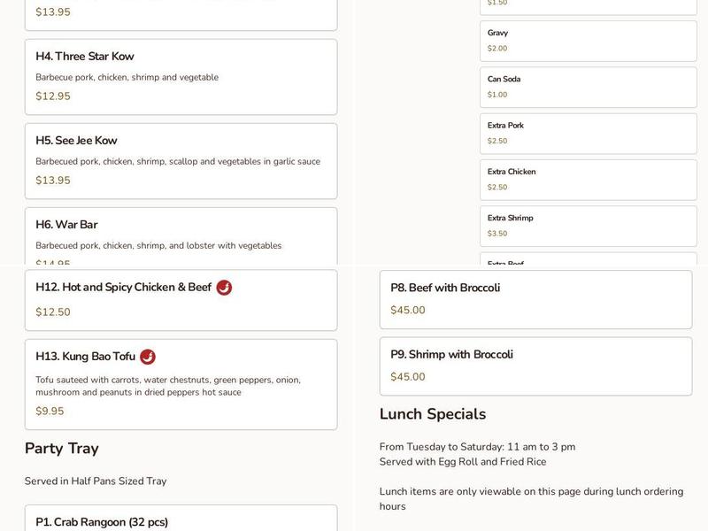The height and width of the screenshot is (531, 708).
Task: Select the P9 Shrimp with Broccoli item
Action: (536, 365)
